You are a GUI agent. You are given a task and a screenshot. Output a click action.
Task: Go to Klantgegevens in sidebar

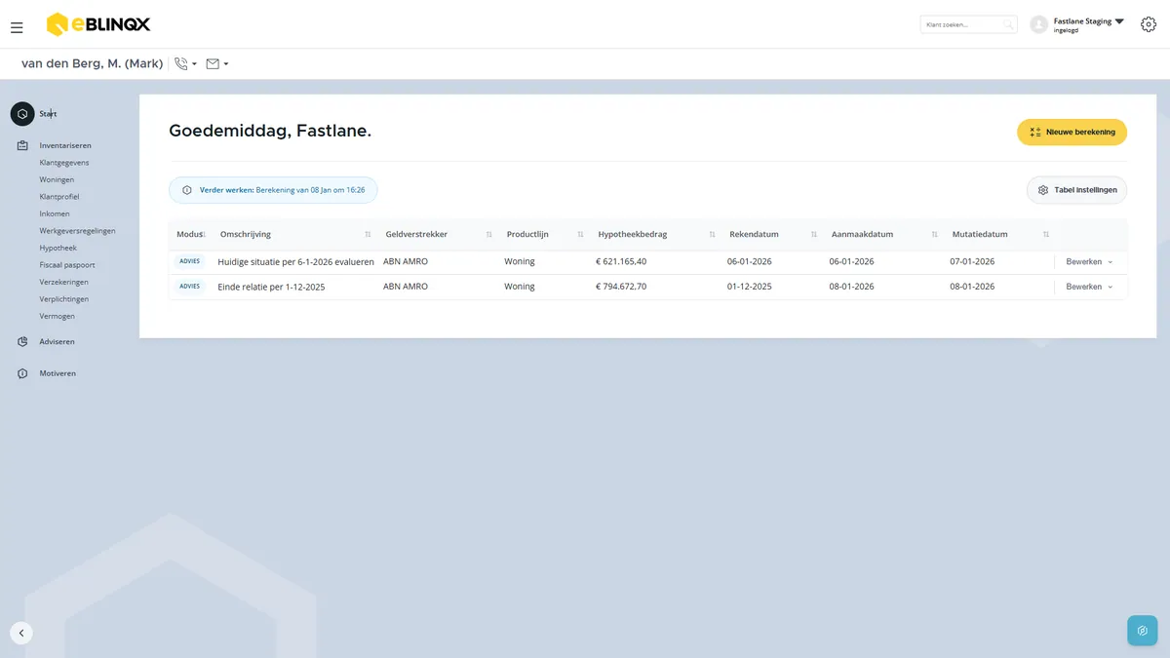point(64,163)
